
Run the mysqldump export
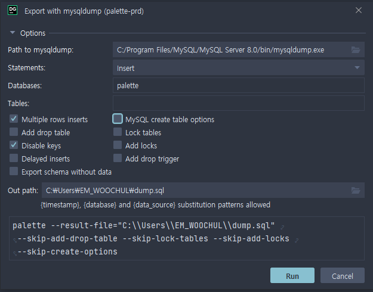tap(292, 275)
